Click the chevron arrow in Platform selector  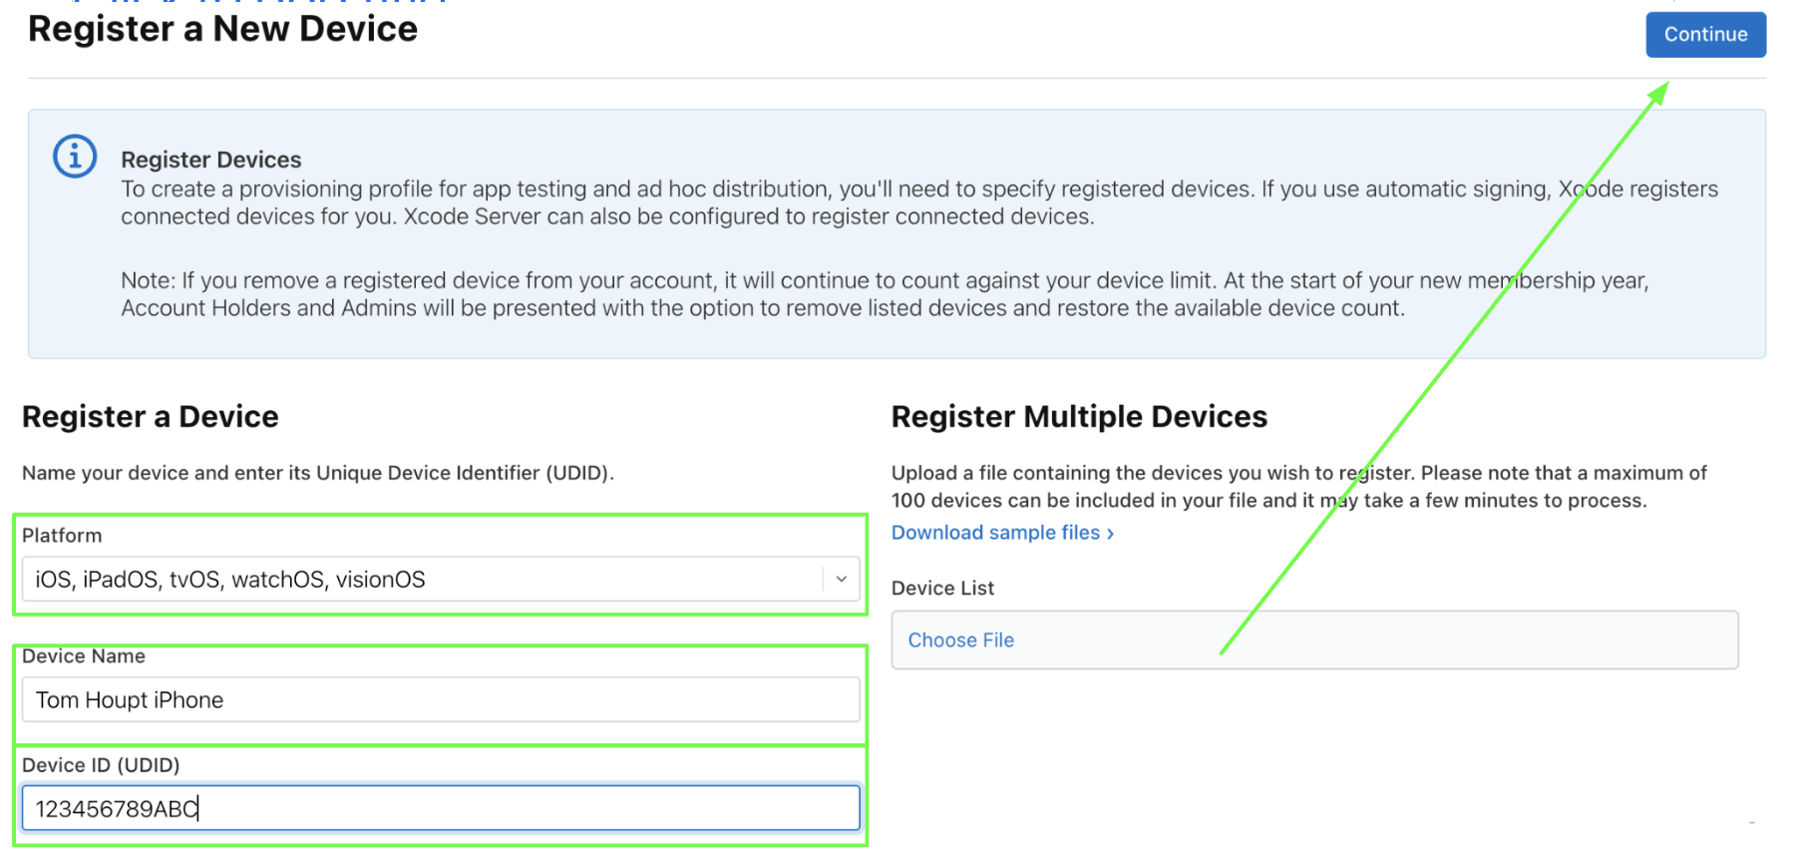tap(841, 579)
